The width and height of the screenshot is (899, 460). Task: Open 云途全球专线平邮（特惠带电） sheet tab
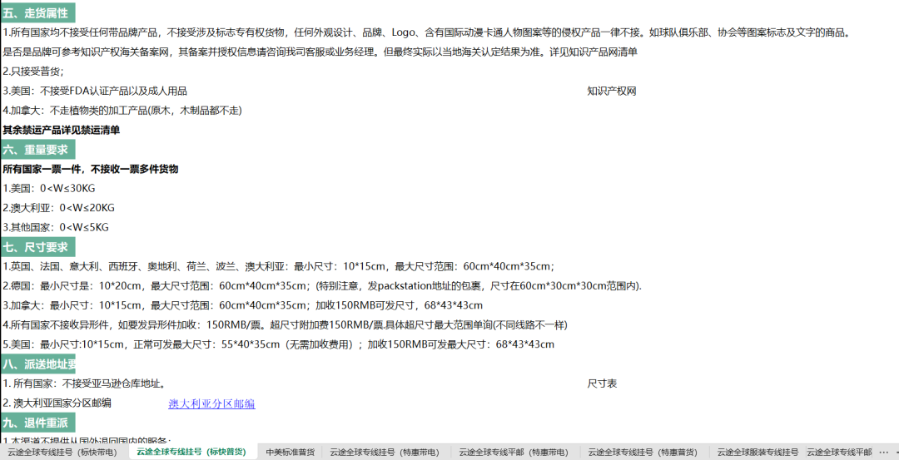(x=514, y=452)
